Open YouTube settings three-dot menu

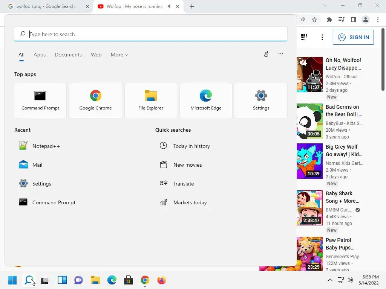point(322,37)
